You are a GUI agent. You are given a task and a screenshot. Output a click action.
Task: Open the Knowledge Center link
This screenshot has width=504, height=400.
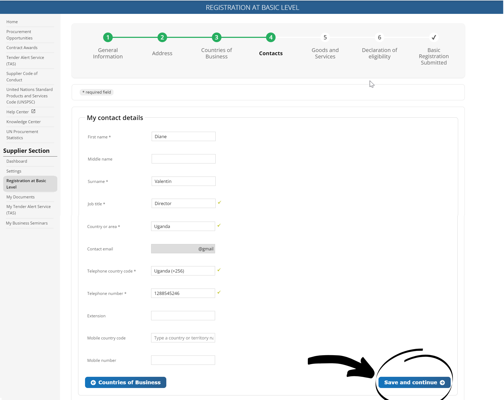click(x=23, y=122)
